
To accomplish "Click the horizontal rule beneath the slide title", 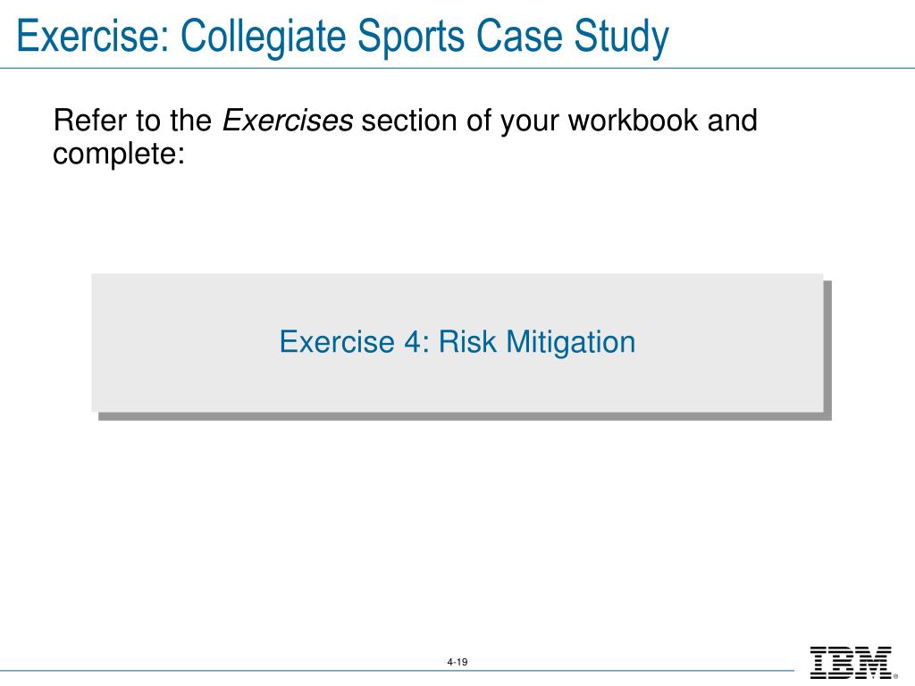I will pos(457,68).
